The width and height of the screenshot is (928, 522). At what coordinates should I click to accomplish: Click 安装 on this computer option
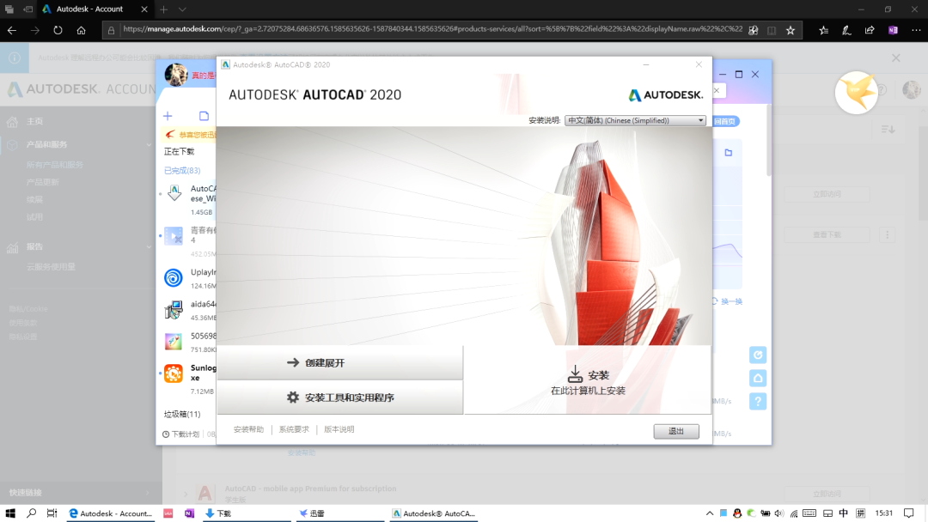588,380
